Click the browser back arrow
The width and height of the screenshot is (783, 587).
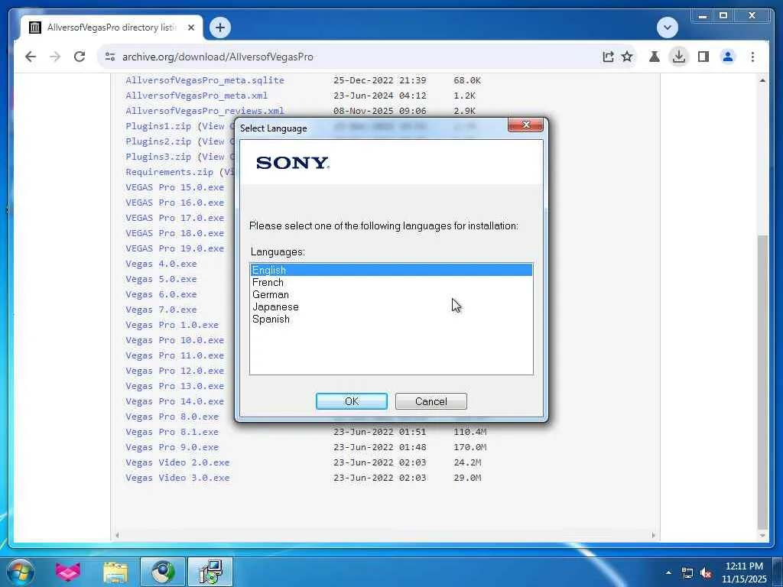(x=31, y=57)
